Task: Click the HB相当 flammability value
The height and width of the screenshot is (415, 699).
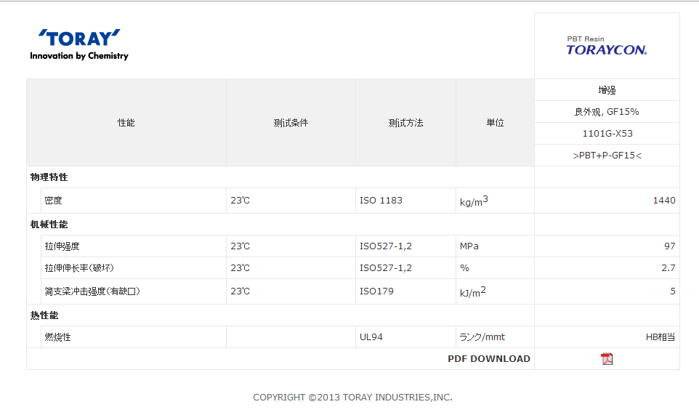Action: click(660, 337)
